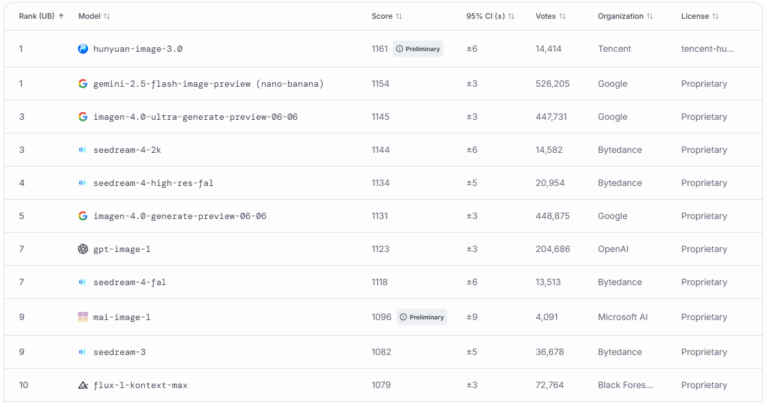Screen dimensions: 766x403
Task: Sort by the License column header
Action: point(699,16)
